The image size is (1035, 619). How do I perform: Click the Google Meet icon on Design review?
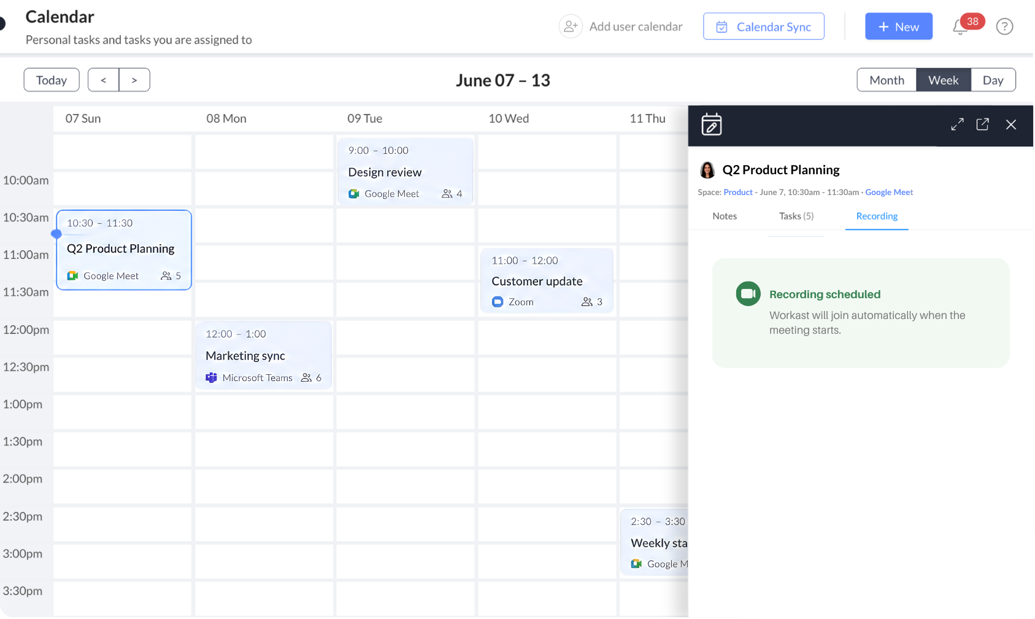pos(354,194)
